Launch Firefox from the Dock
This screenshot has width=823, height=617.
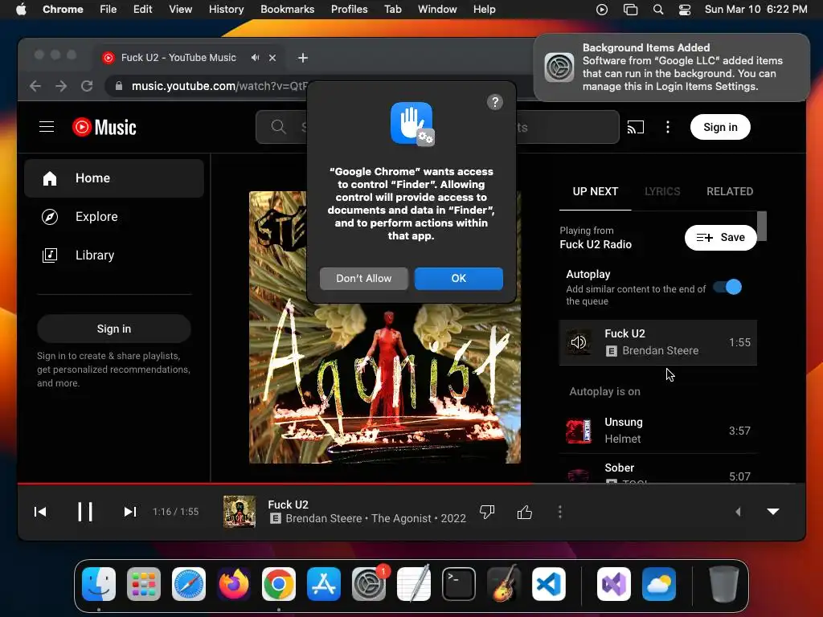tap(234, 584)
